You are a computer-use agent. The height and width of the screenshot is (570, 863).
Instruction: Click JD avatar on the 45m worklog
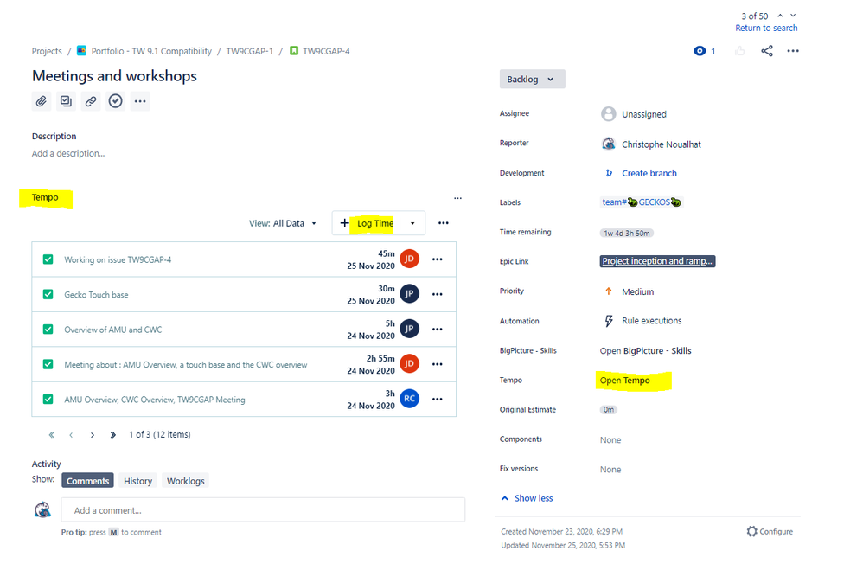pos(410,259)
